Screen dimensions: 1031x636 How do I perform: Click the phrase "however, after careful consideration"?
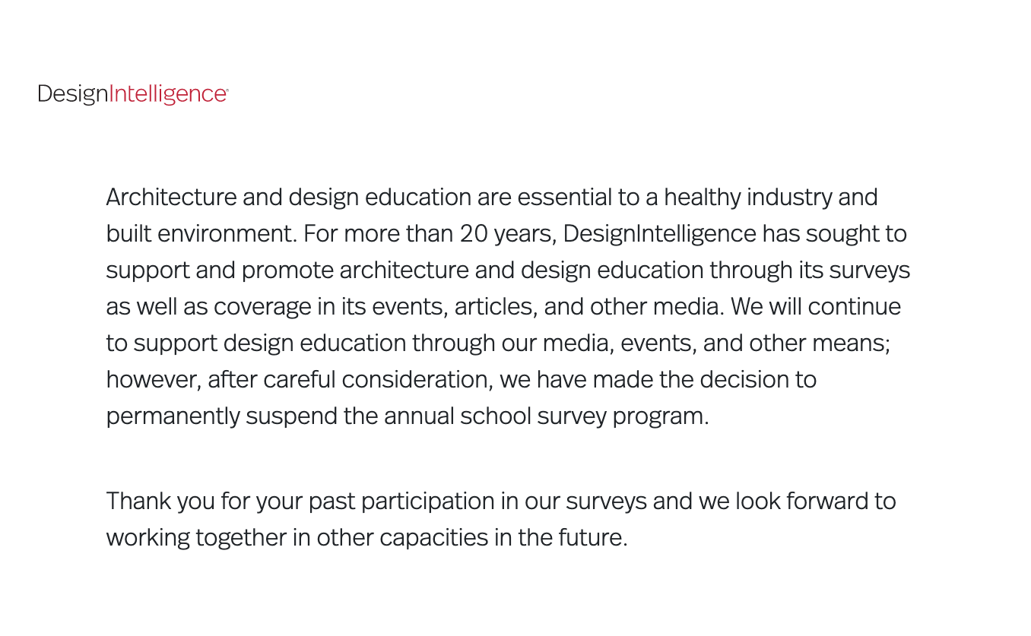[300, 380]
